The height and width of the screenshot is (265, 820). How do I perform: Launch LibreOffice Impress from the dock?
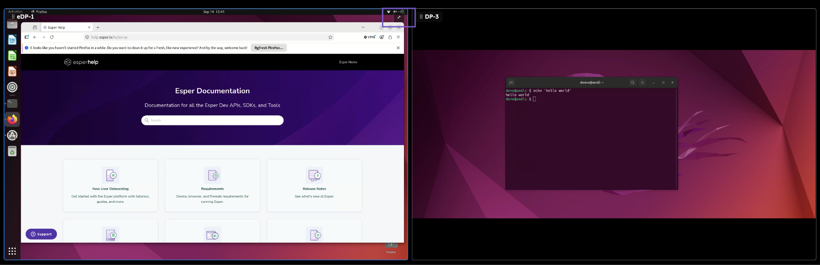coord(12,71)
